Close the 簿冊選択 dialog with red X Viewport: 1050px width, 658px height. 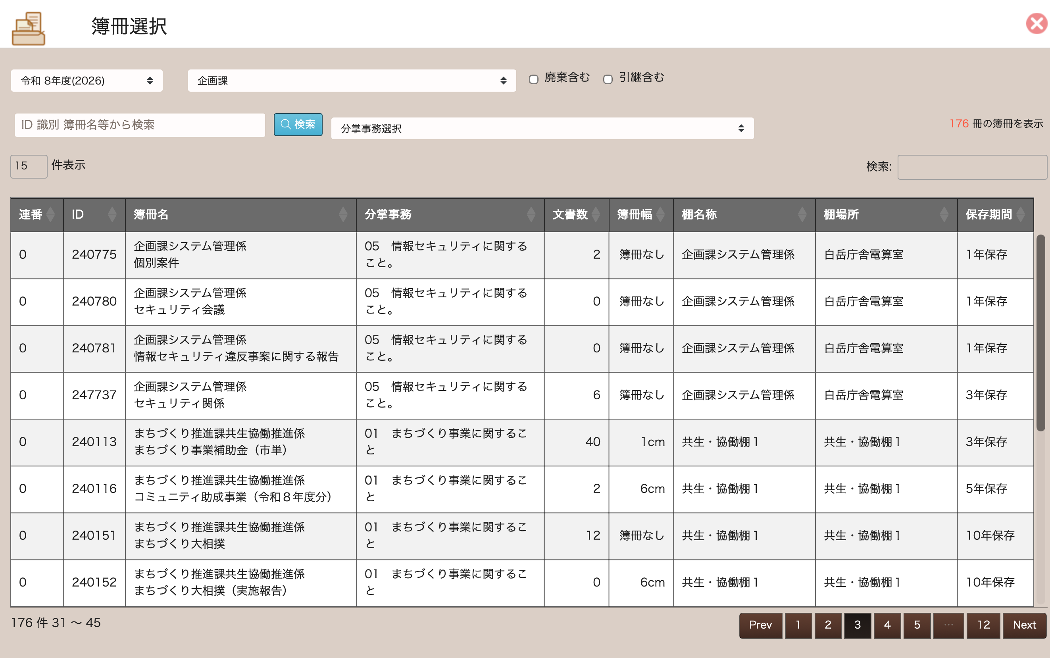[x=1036, y=23]
